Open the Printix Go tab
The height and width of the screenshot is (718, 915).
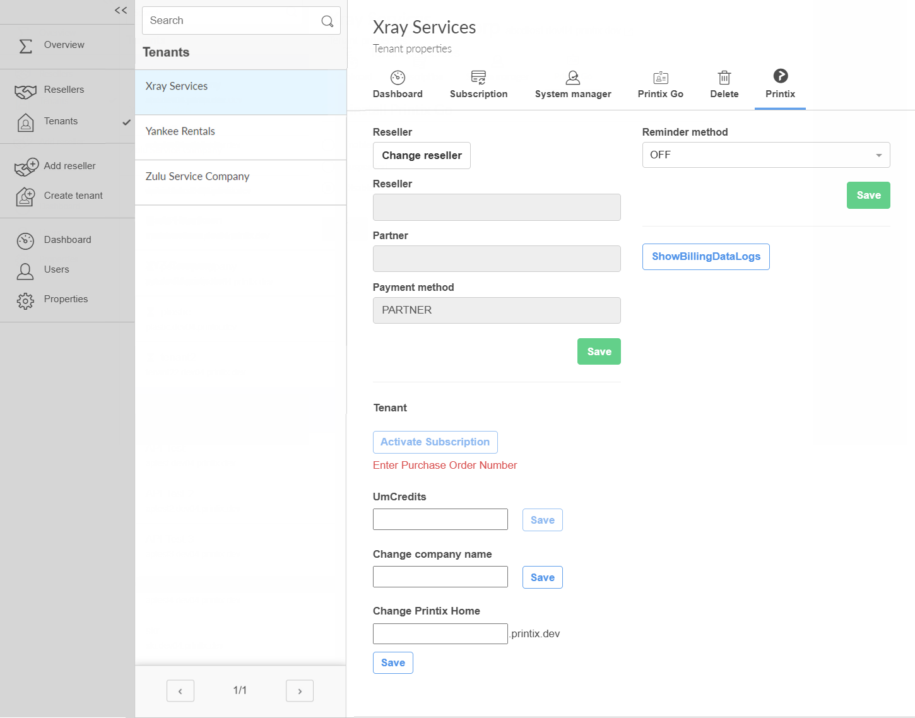[660, 85]
